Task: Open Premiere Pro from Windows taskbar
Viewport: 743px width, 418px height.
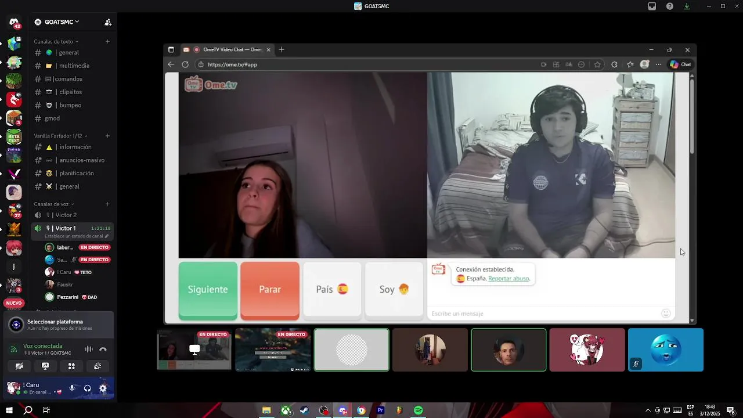Action: coord(381,410)
